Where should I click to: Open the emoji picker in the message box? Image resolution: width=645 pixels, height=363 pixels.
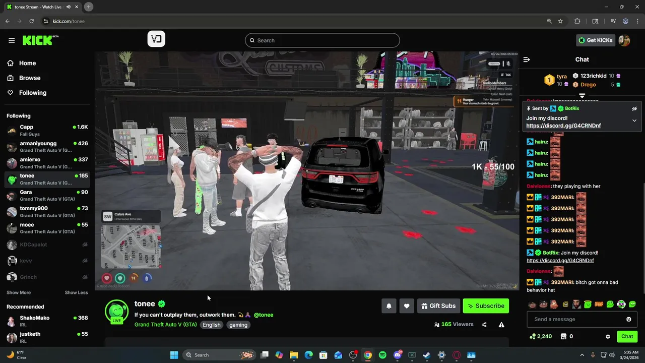pyautogui.click(x=628, y=319)
